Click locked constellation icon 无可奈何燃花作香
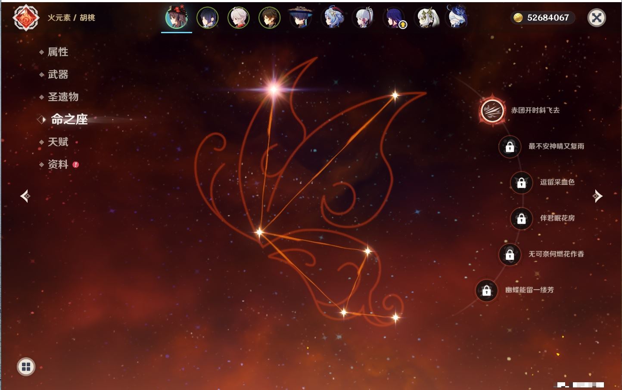 (x=510, y=254)
